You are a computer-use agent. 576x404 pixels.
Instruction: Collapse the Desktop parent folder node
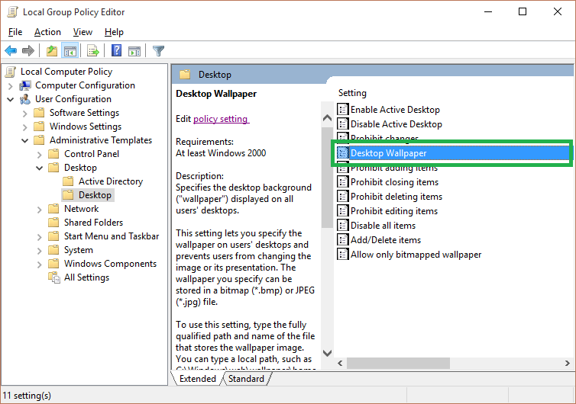click(39, 168)
